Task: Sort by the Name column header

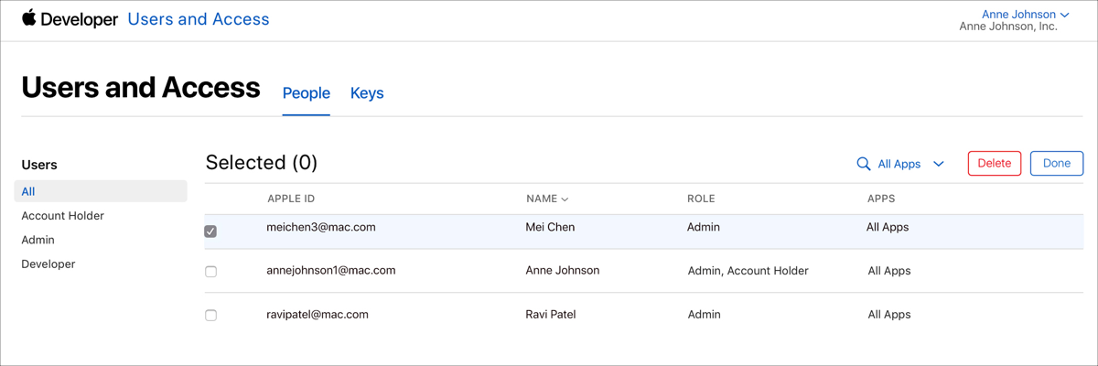Action: 546,199
